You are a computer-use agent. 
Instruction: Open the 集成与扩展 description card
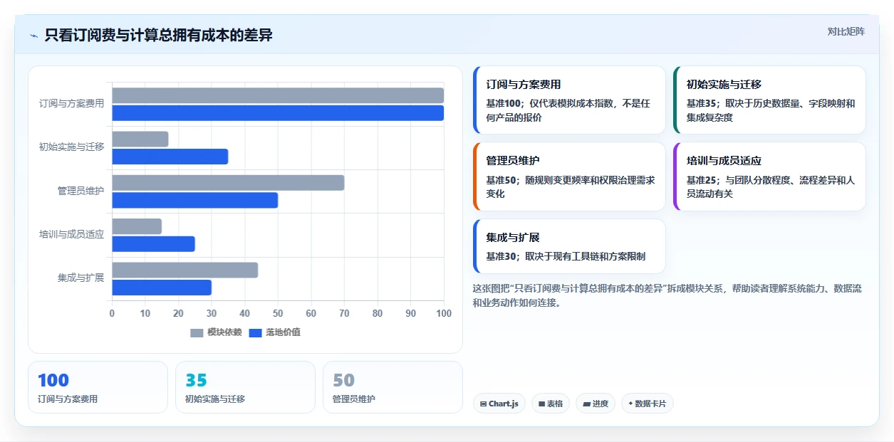[x=569, y=246]
